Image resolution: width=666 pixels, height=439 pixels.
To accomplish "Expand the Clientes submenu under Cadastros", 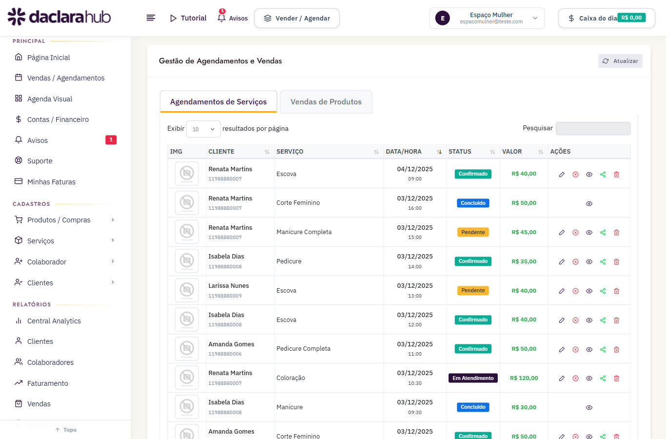I will [65, 283].
